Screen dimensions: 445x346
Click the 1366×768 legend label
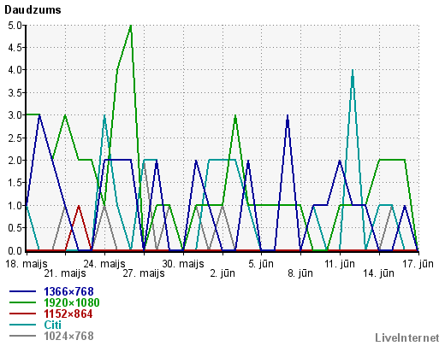[68, 291]
